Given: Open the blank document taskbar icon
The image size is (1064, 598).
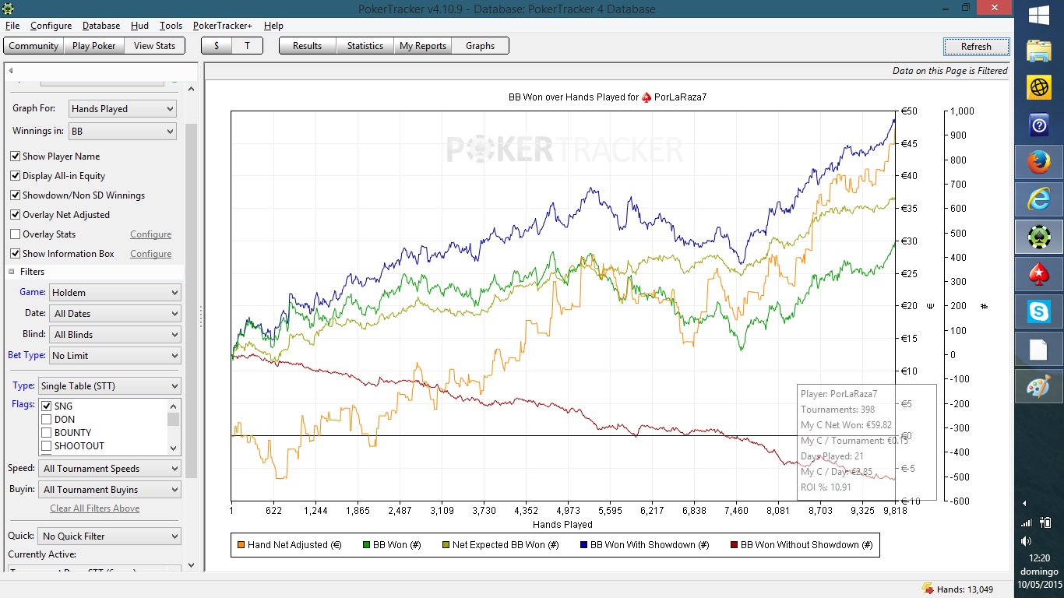Looking at the screenshot, I should tap(1039, 349).
